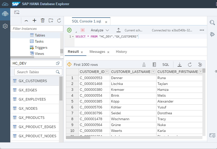Image resolution: width=217 pixels, height=149 pixels.
Task: Expand the run options arrow beside play button
Action: 76,32
